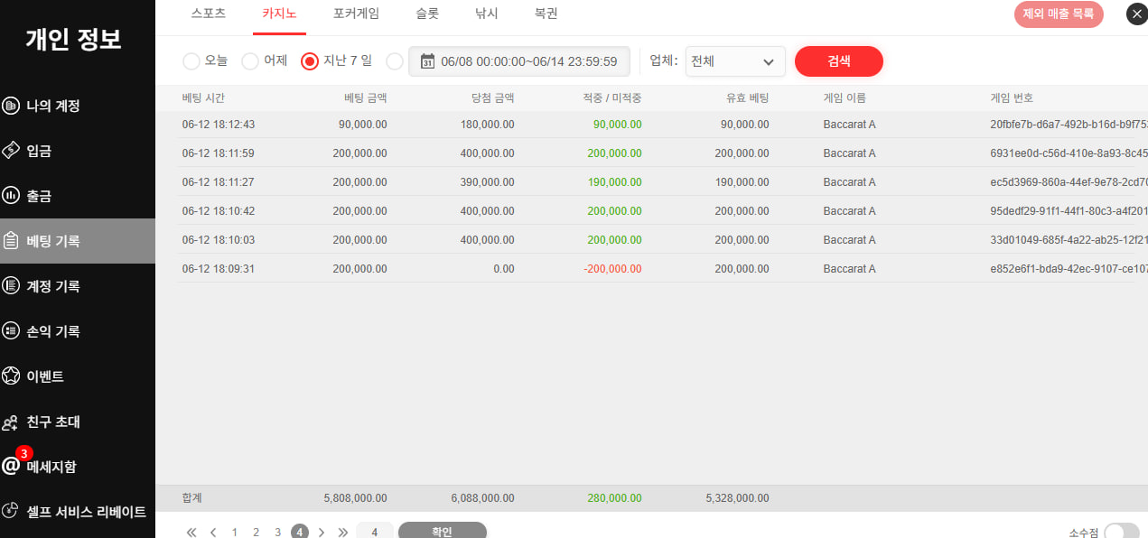1148x538 pixels.
Task: Switch to the 스포츠 tab
Action: pos(209,14)
